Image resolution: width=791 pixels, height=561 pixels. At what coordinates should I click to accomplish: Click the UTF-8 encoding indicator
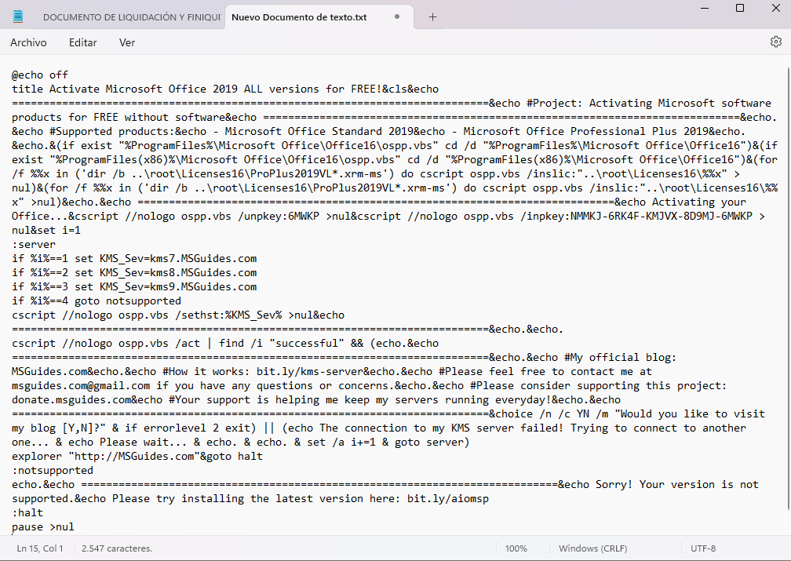[x=703, y=548]
